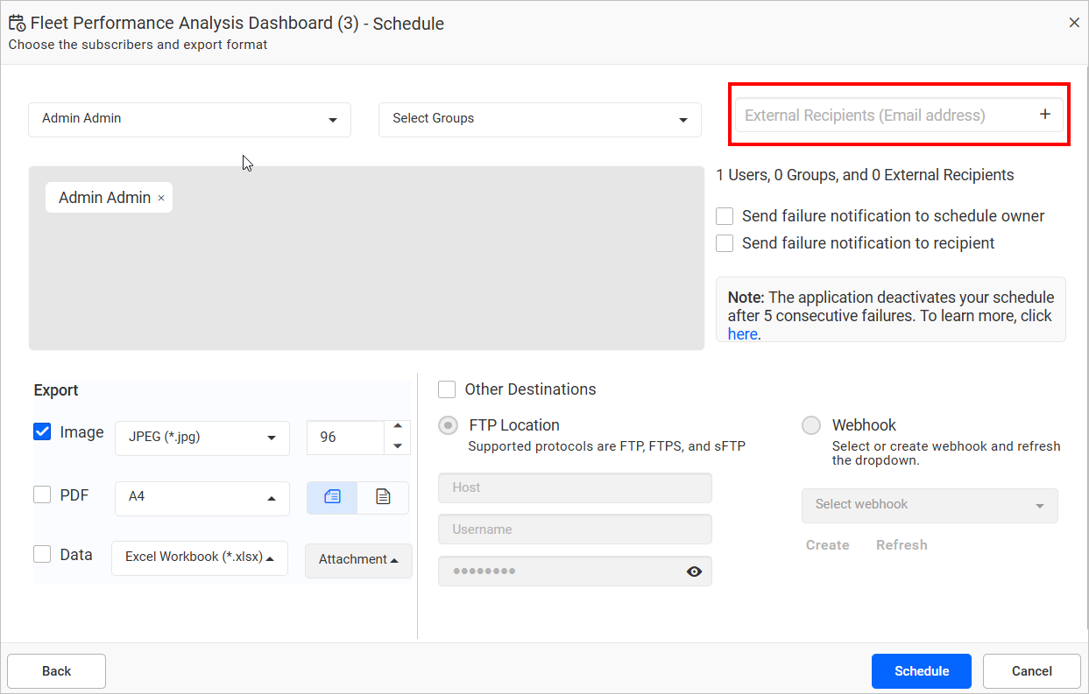Enable the PDF export checkbox
The image size is (1089, 694).
(x=42, y=495)
